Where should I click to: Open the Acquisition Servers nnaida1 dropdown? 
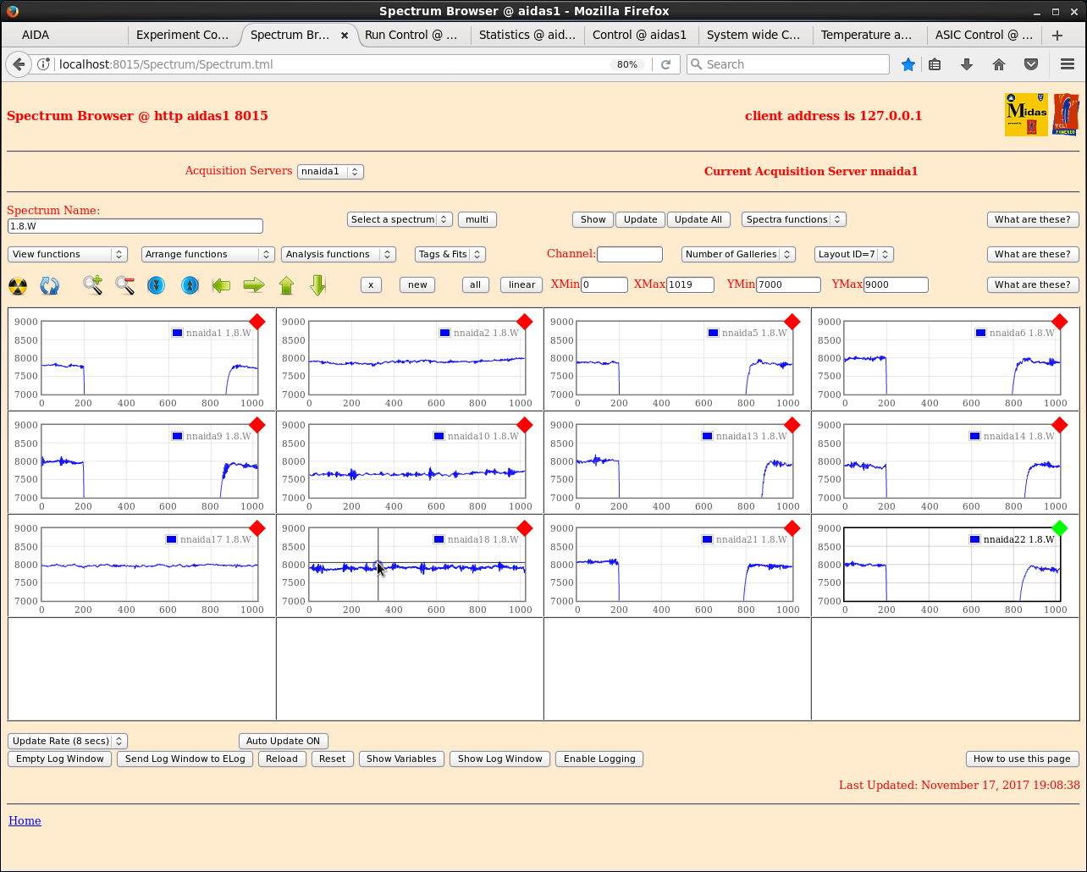[330, 171]
